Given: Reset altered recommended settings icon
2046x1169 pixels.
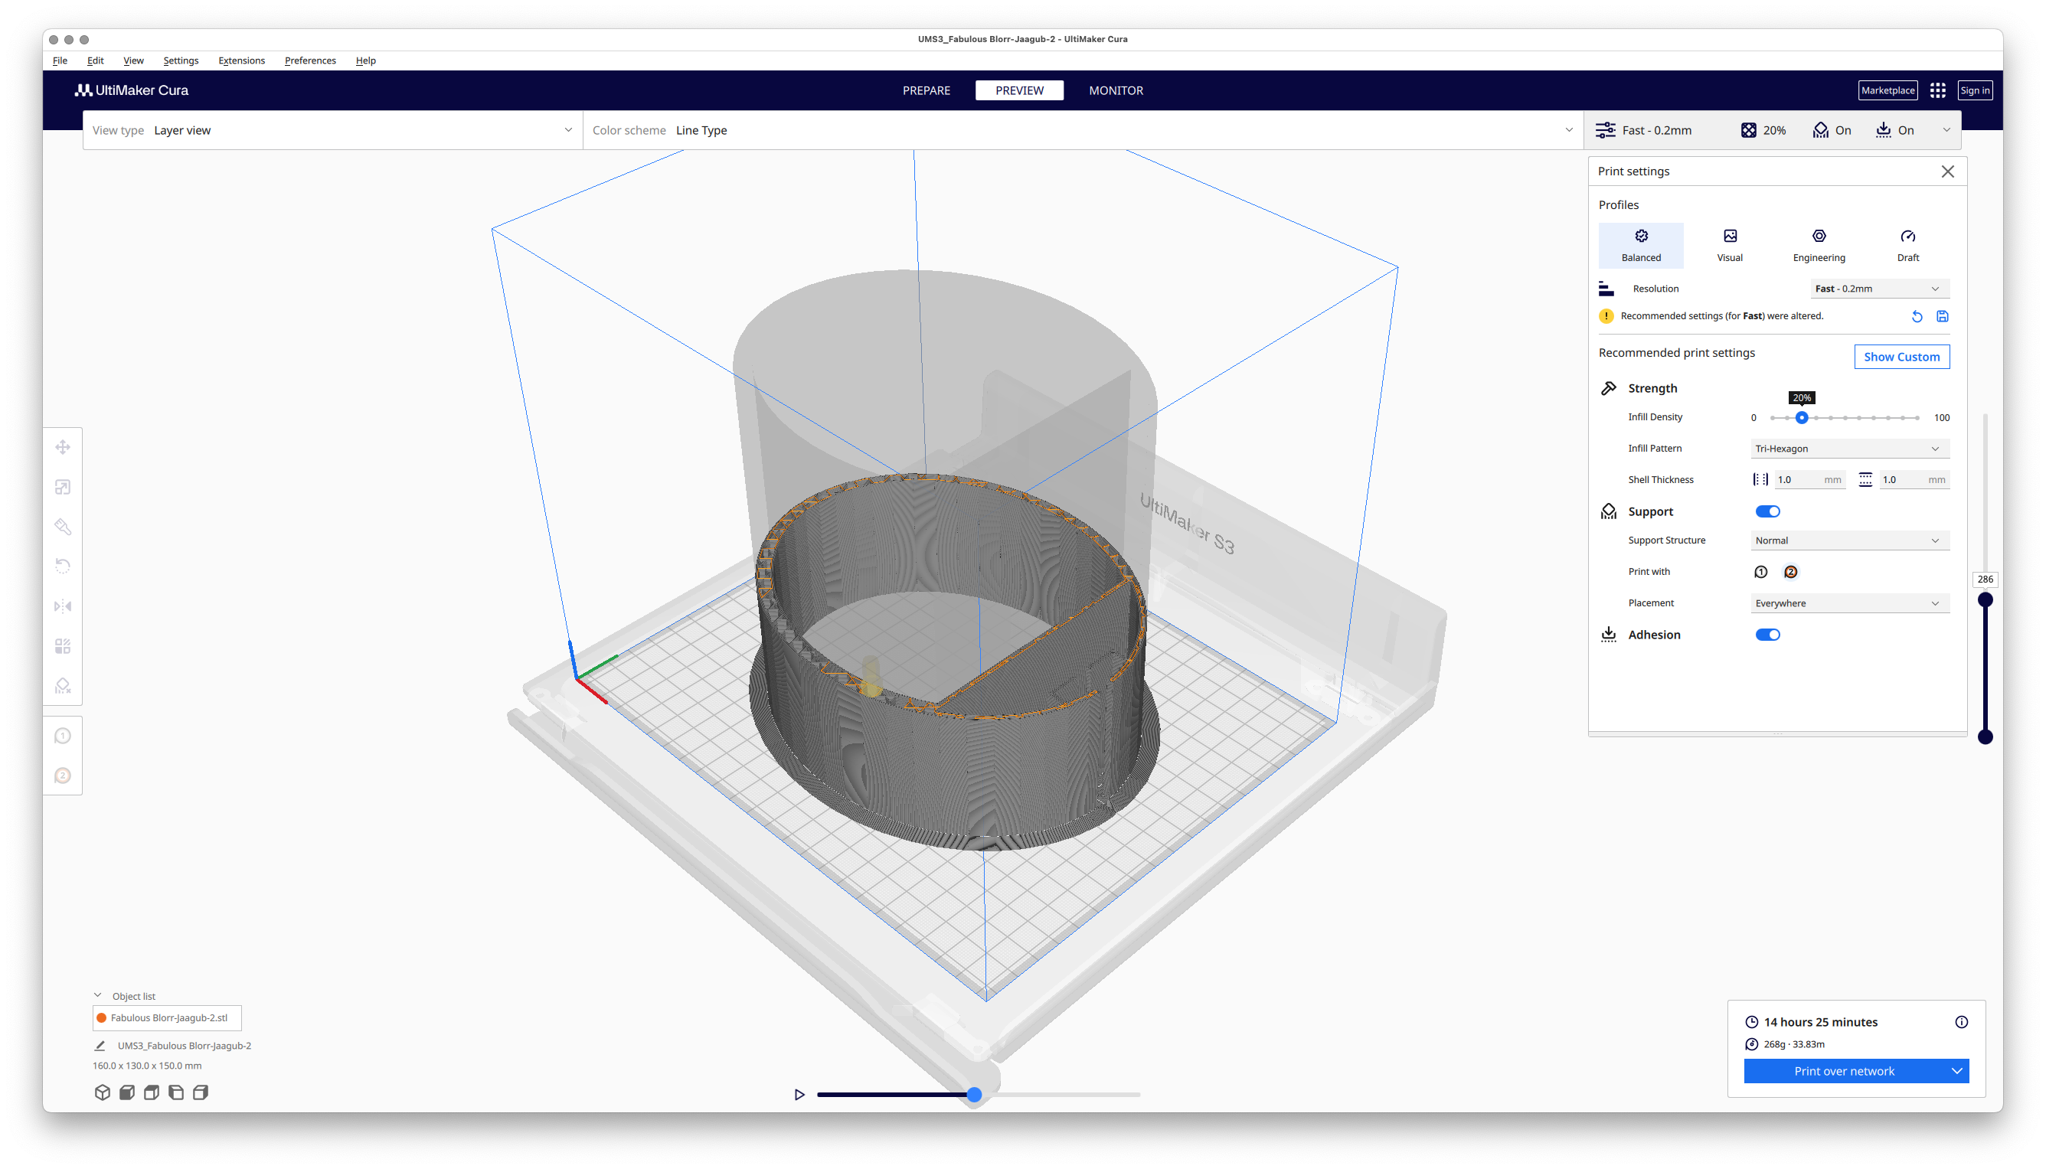Looking at the screenshot, I should (x=1917, y=316).
